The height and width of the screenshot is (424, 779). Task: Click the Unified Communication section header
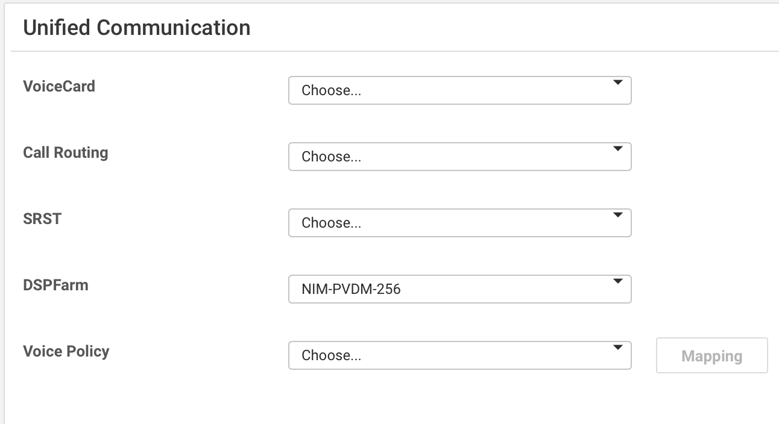point(136,28)
